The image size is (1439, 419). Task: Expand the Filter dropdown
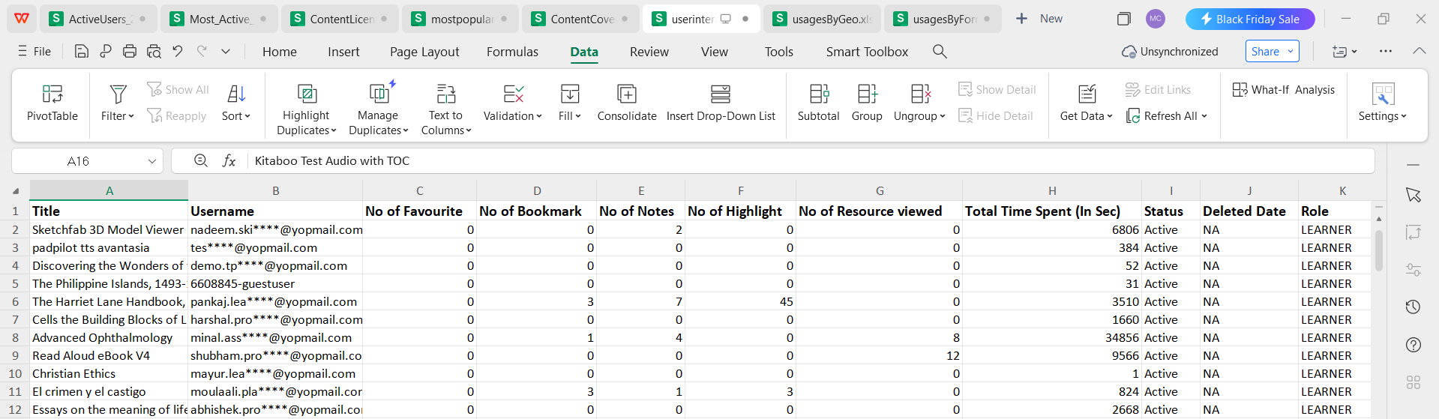[118, 116]
